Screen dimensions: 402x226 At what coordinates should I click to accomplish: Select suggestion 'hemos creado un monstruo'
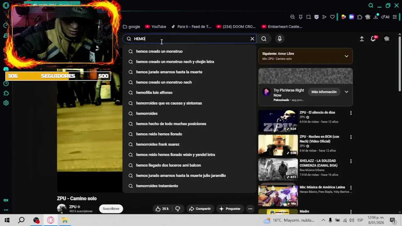point(189,51)
